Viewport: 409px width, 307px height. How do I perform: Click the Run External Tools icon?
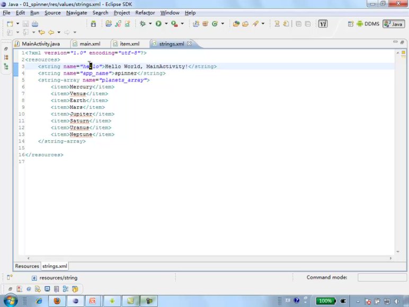(x=174, y=24)
